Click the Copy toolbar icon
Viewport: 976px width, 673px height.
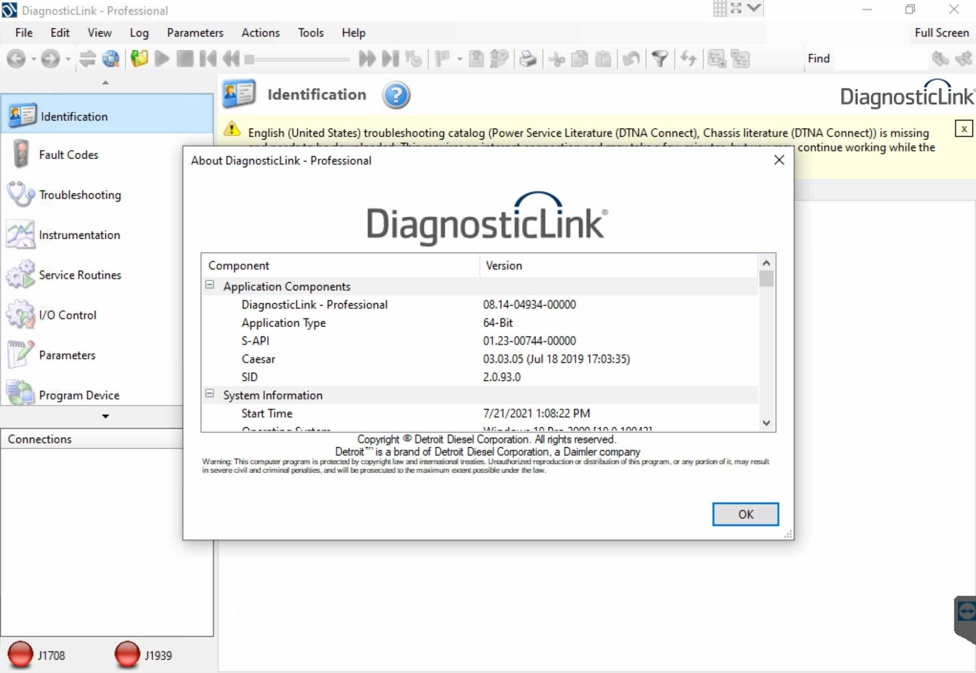pos(580,59)
